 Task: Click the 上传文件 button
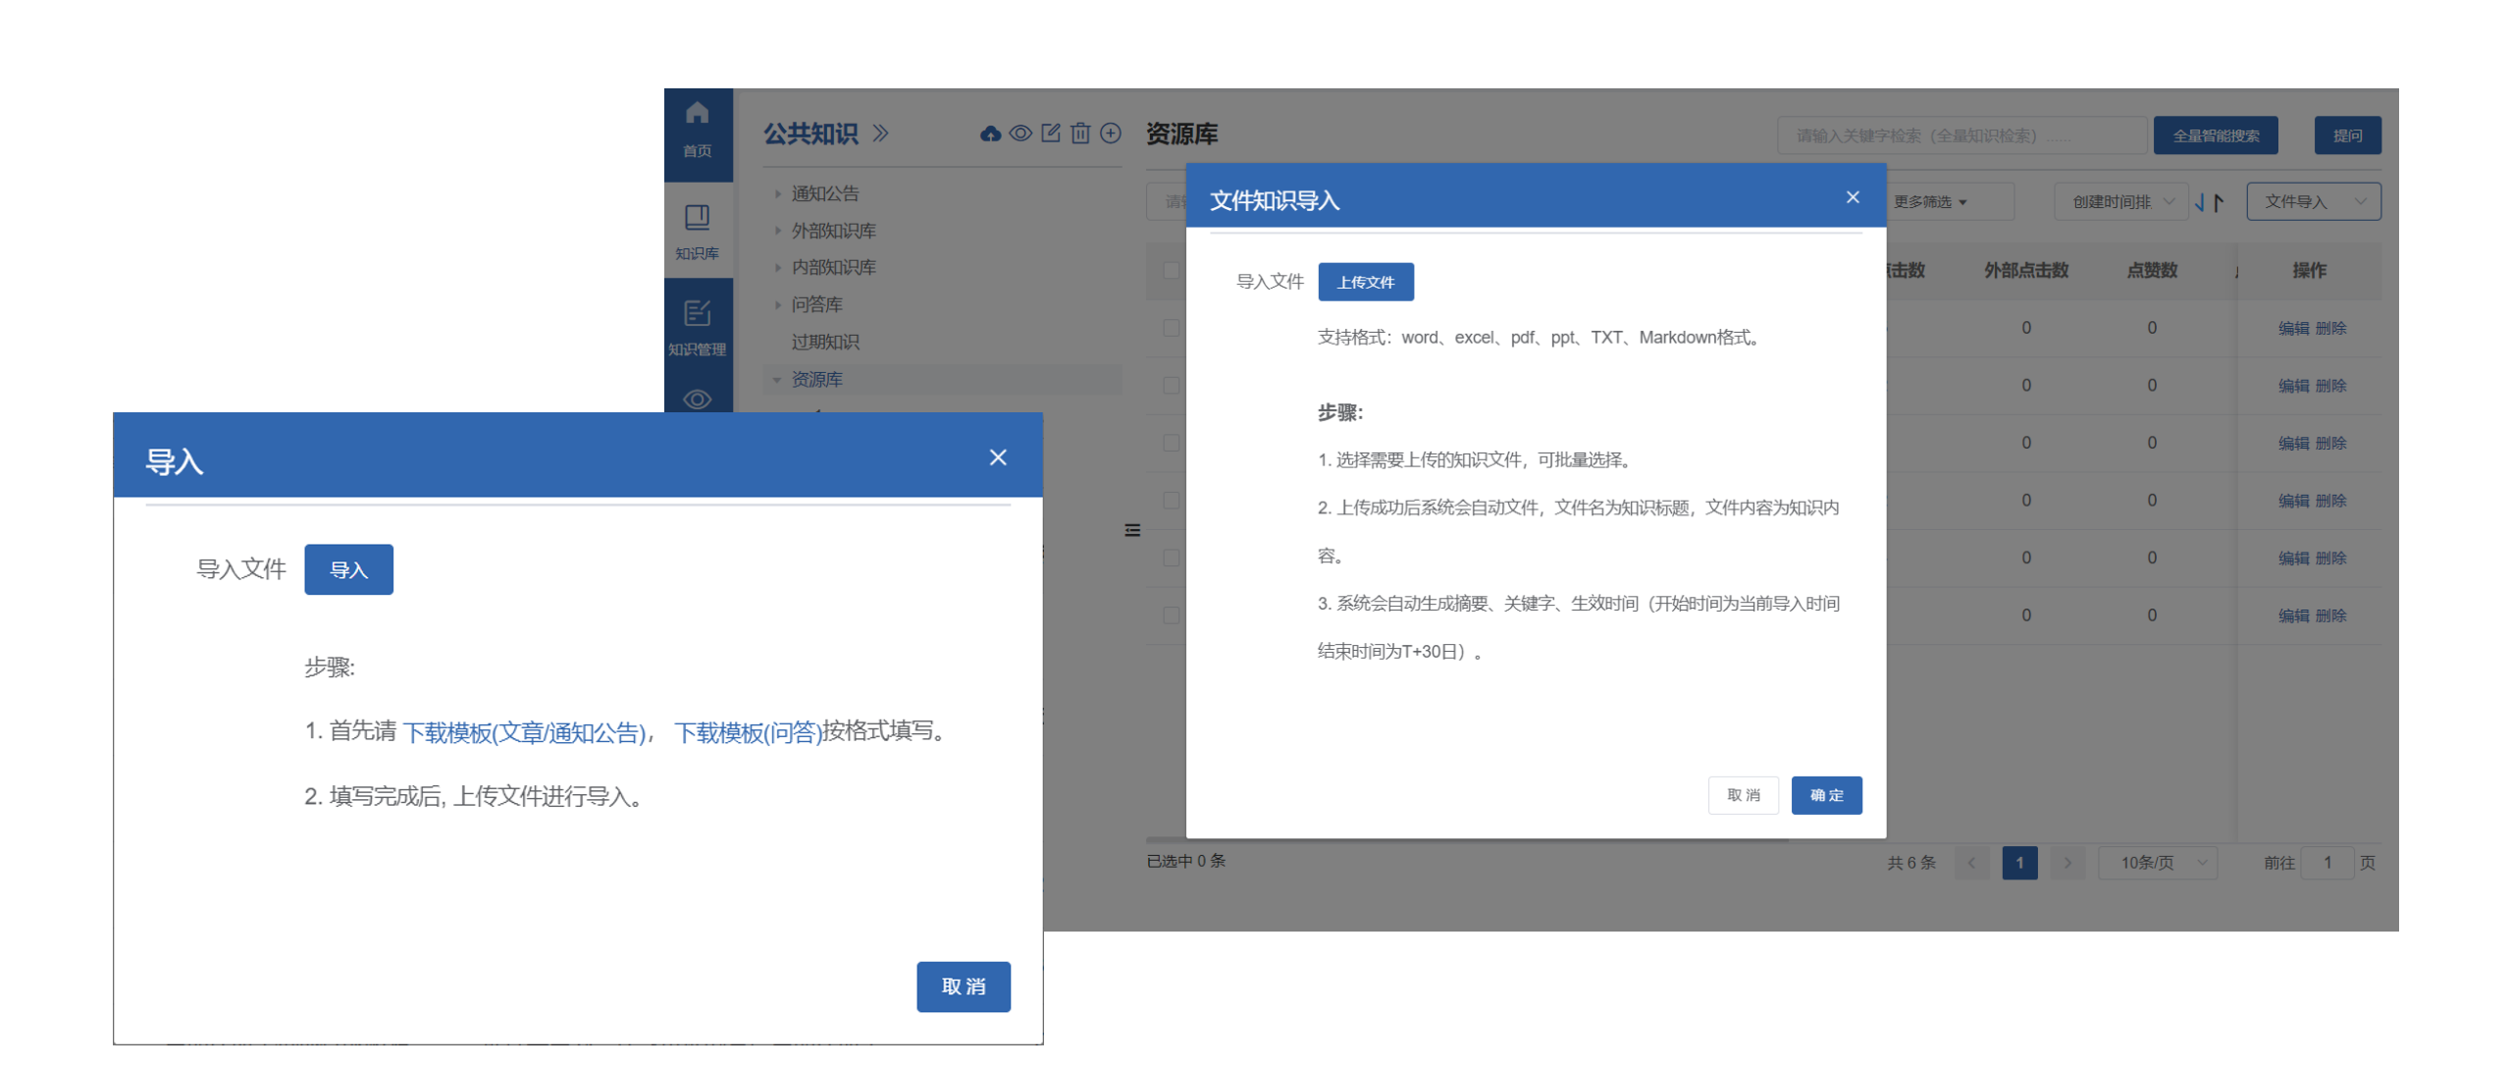pos(1365,283)
